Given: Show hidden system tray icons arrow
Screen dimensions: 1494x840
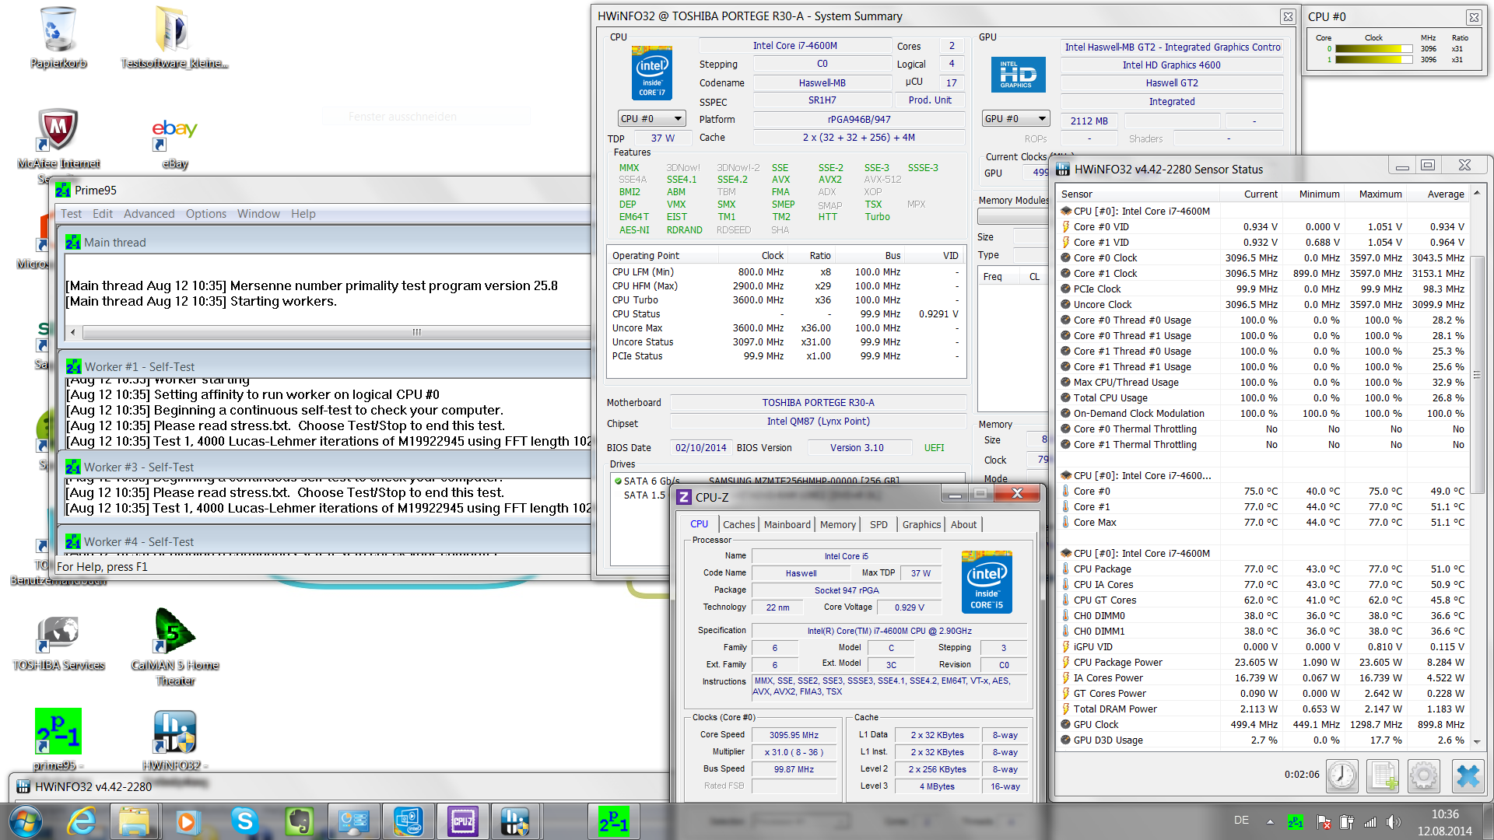Looking at the screenshot, I should point(1270,822).
